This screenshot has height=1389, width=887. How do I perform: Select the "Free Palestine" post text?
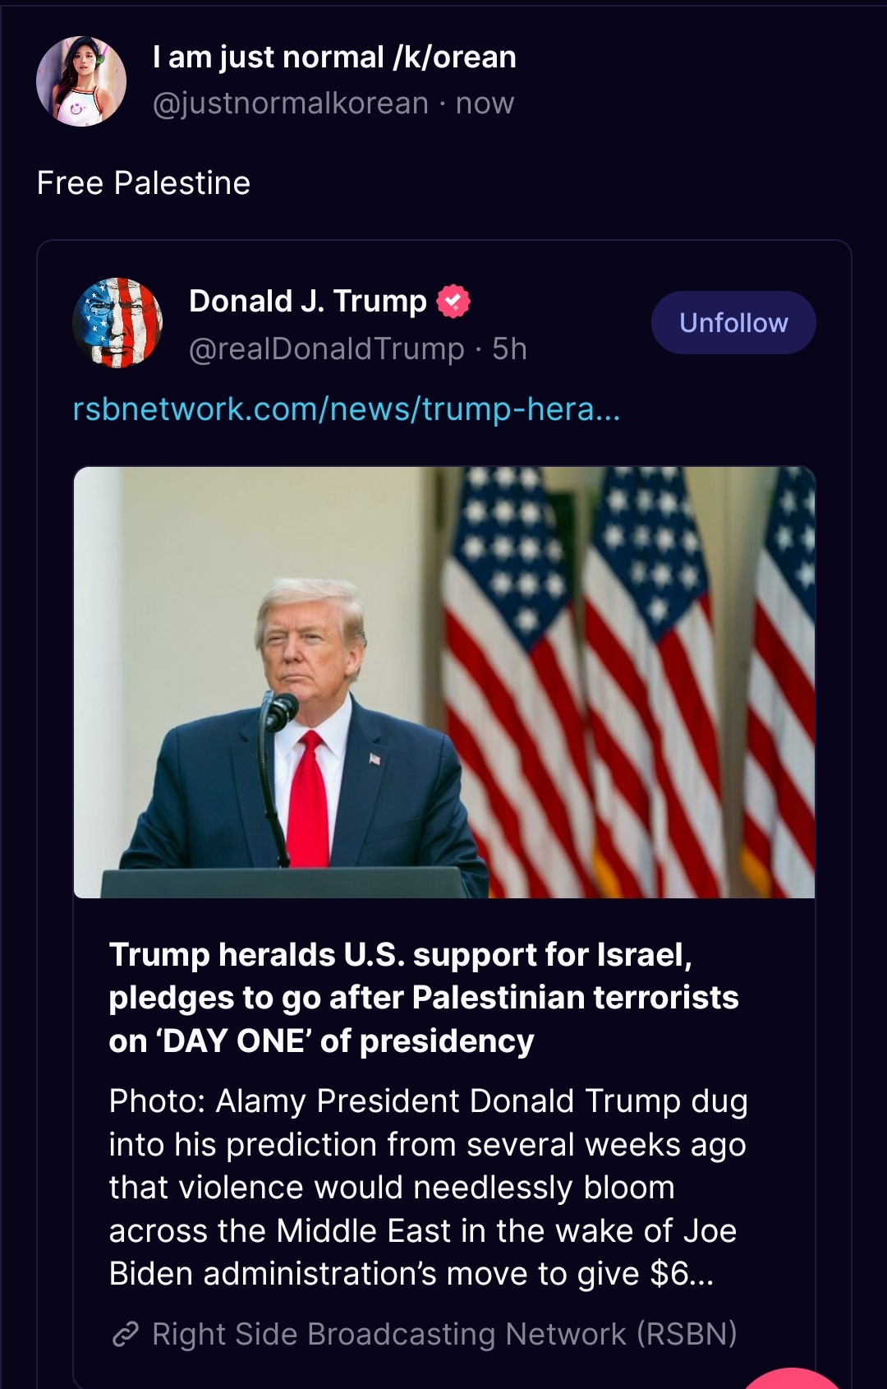point(144,183)
